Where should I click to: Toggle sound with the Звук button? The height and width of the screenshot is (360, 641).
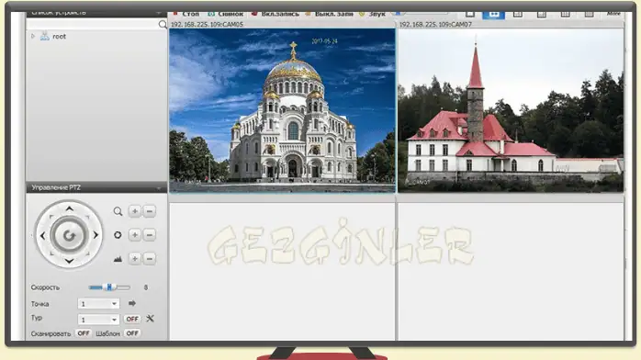pyautogui.click(x=373, y=14)
